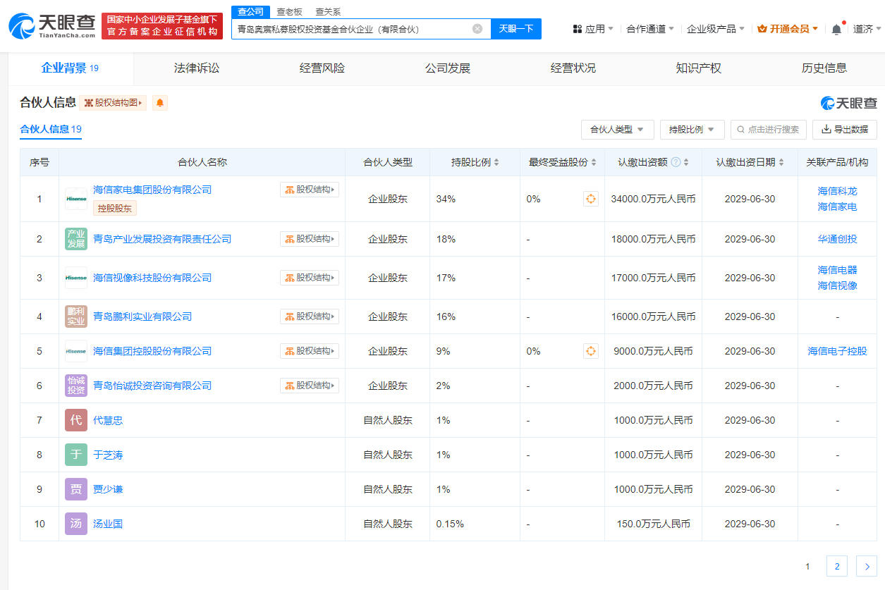Viewport: 885px width, 590px height.
Task: Expand the 持股比例 filter dropdown
Action: point(690,130)
